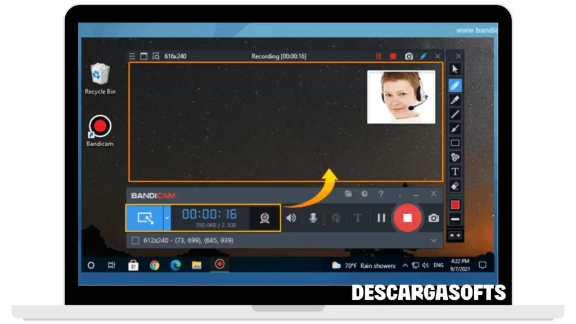Select the Pencil drawing tool

pyautogui.click(x=455, y=85)
